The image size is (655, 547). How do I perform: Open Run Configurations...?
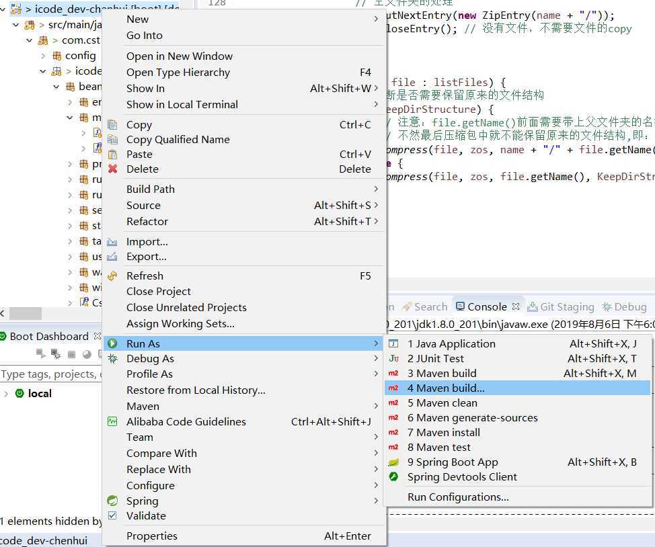click(x=517, y=497)
